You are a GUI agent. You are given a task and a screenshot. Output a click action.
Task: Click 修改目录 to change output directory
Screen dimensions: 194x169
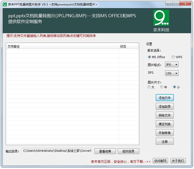pos(128,151)
